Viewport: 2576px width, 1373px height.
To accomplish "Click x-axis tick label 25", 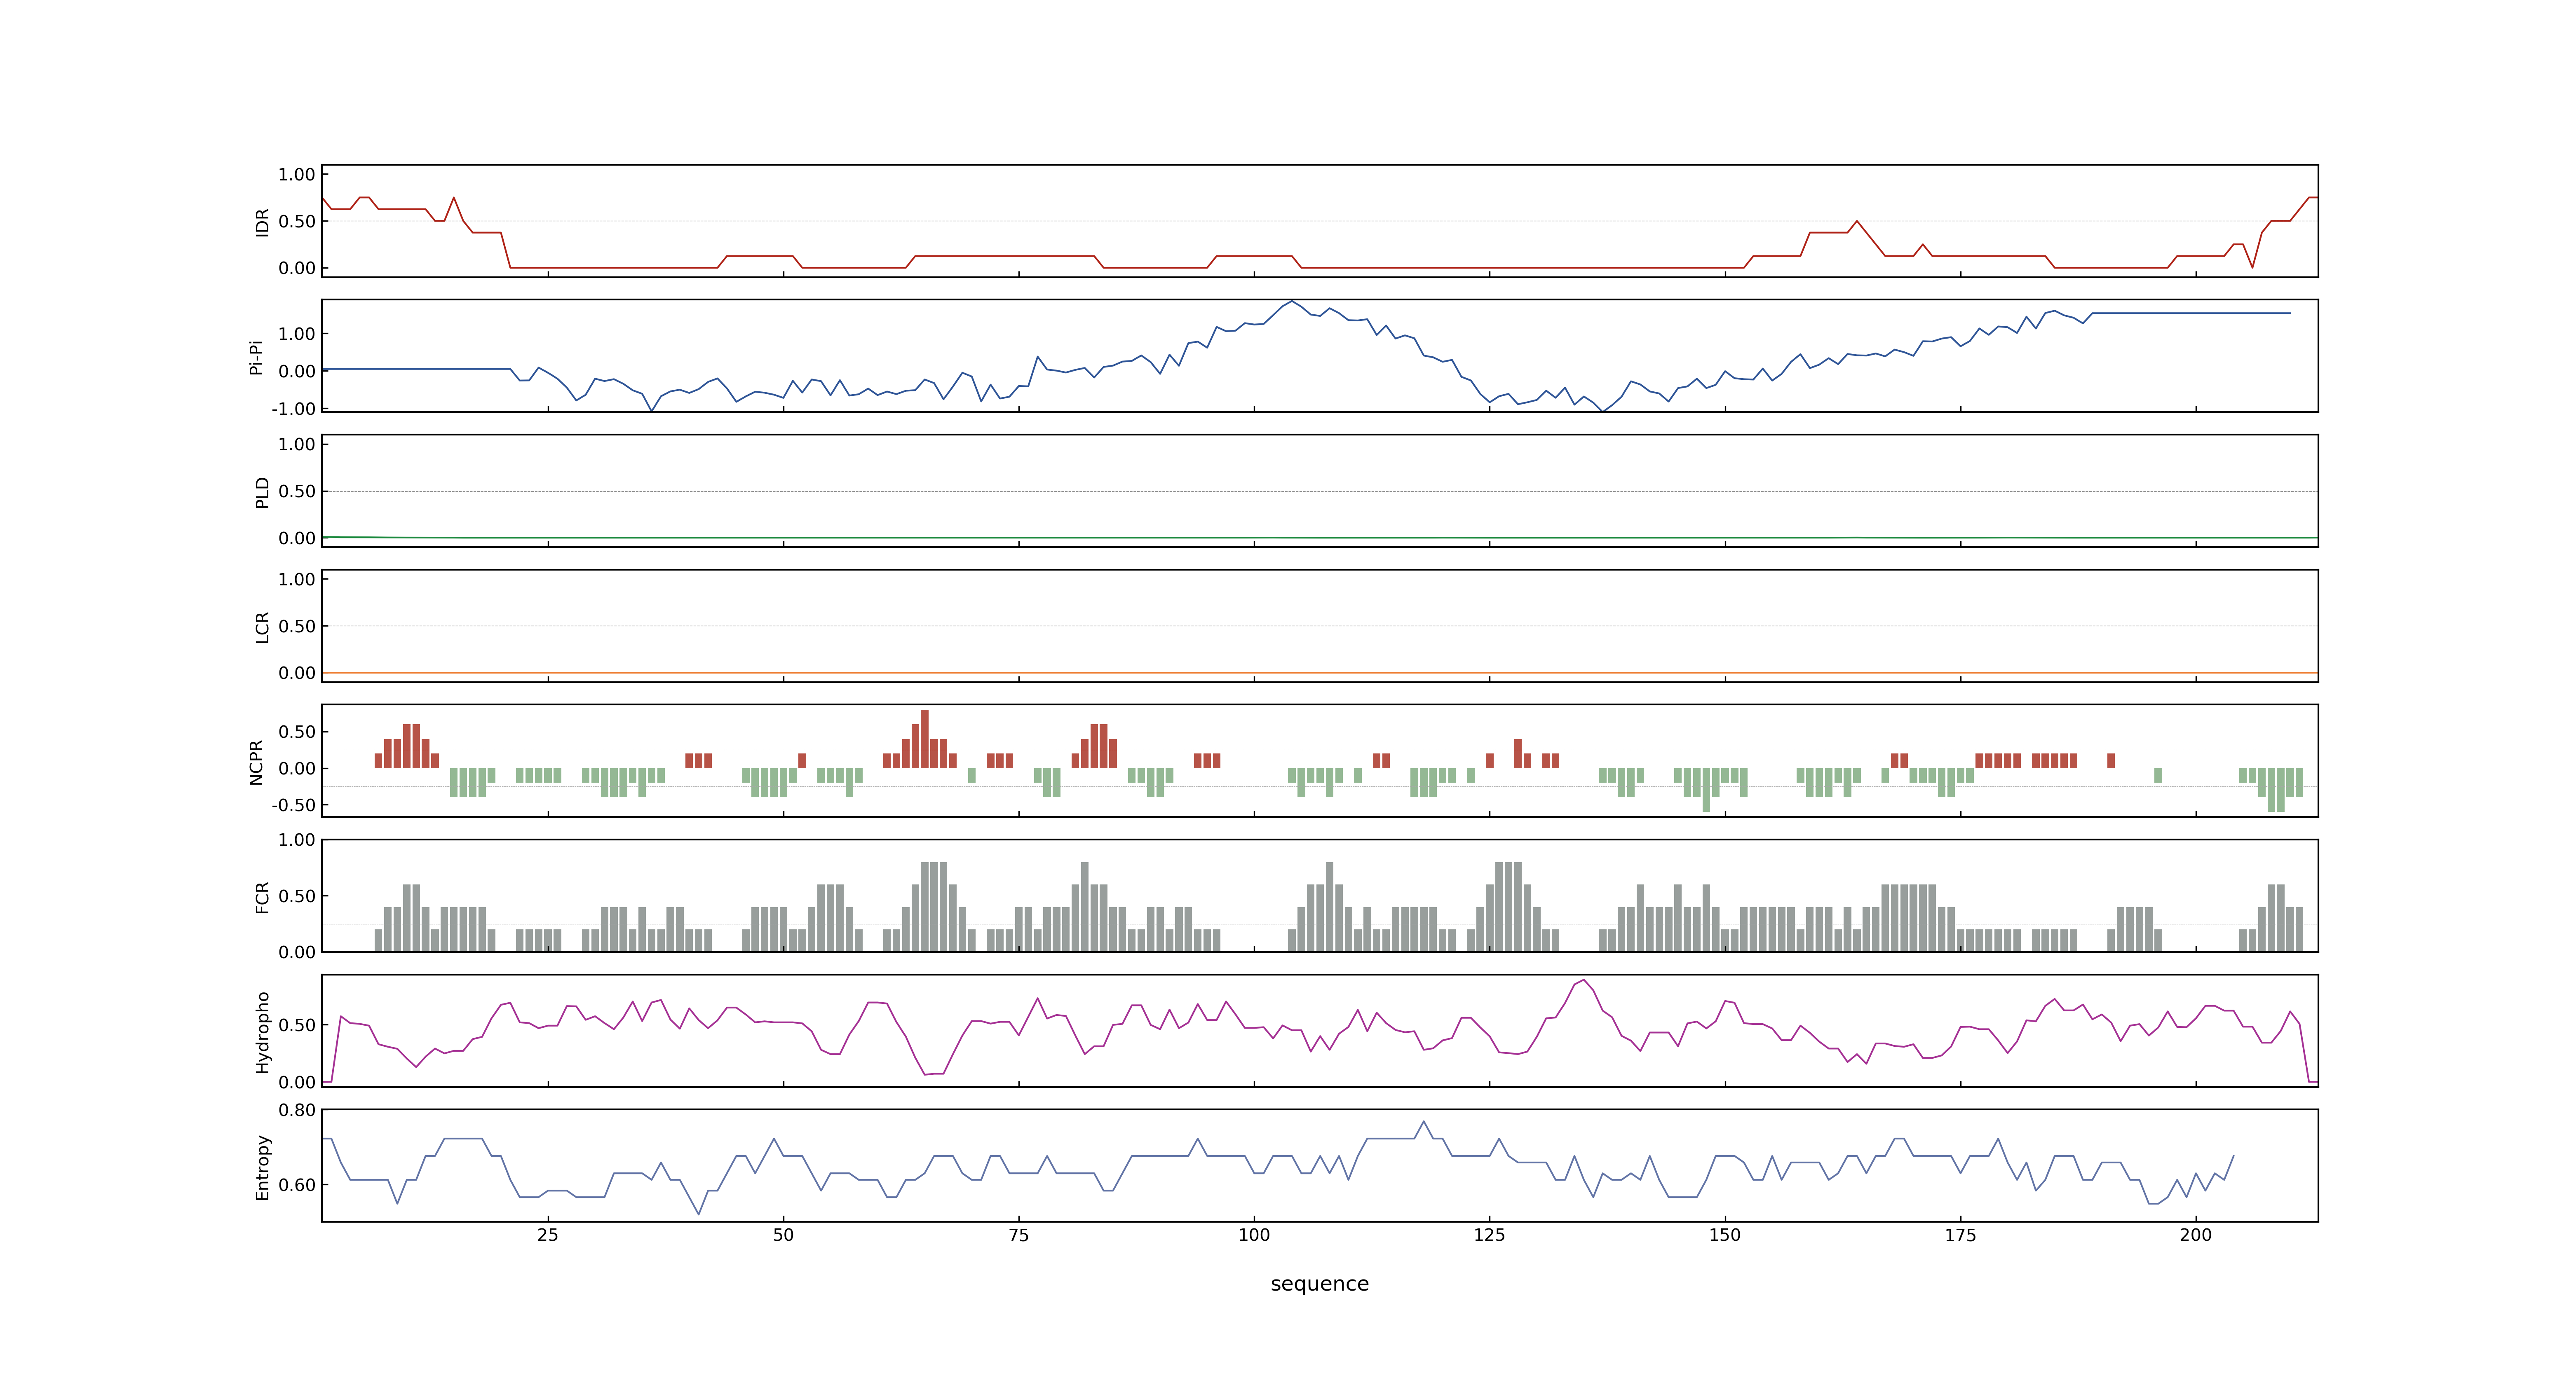I will pos(548,1234).
